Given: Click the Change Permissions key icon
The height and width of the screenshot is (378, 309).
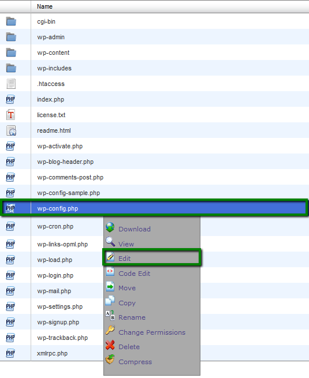Looking at the screenshot, I should 110,330.
